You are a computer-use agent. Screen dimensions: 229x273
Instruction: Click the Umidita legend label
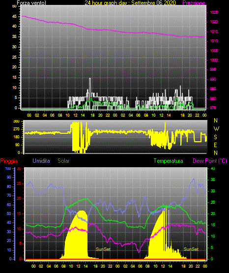(41, 161)
